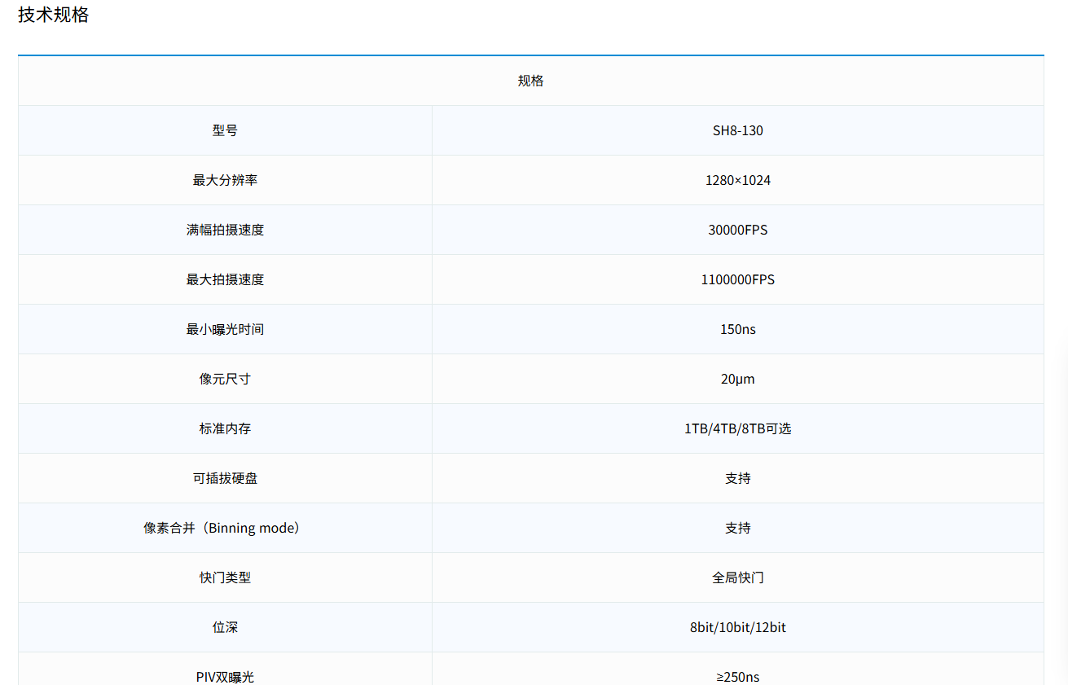The image size is (1068, 685).
Task: Click the 规格 table header cell
Action: tap(530, 81)
